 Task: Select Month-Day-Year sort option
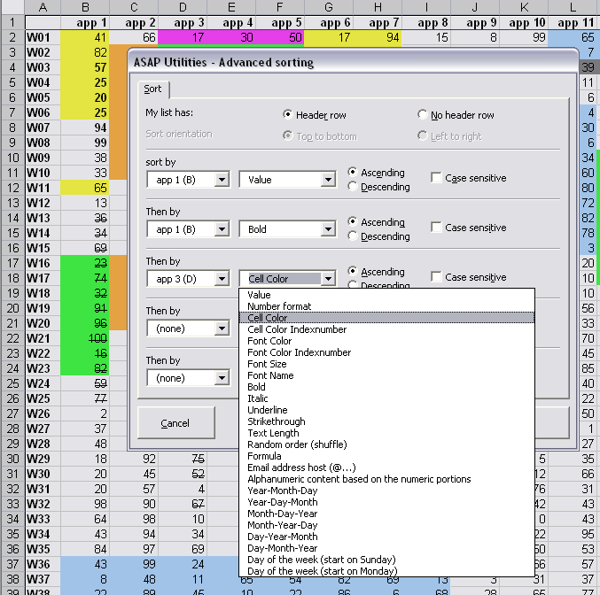pyautogui.click(x=386, y=514)
